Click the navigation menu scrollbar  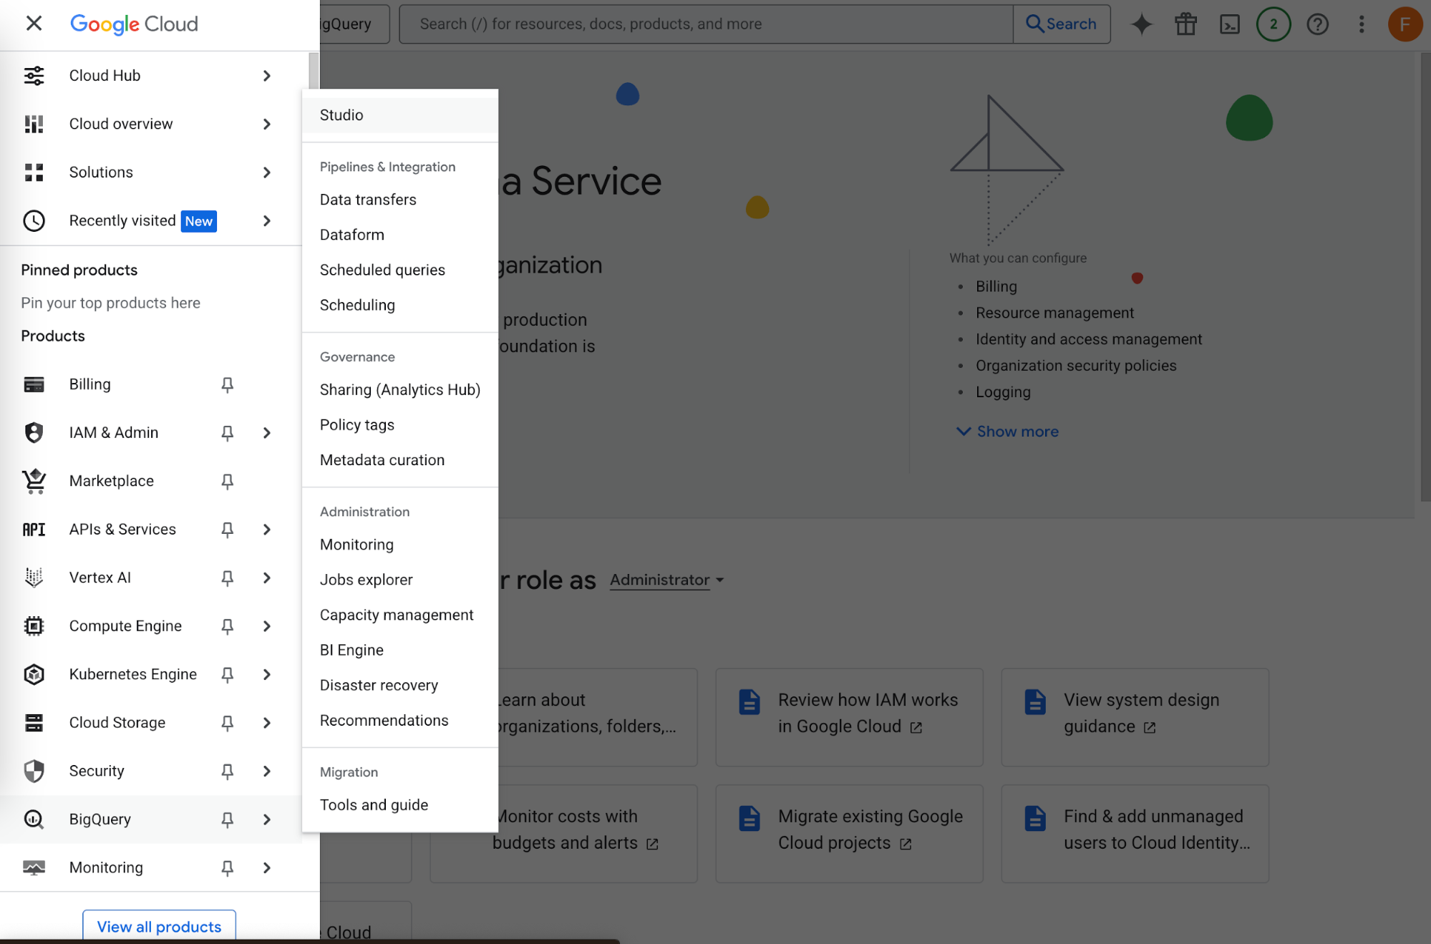click(314, 70)
